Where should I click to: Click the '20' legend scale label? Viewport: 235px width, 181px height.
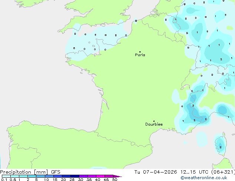(63, 180)
